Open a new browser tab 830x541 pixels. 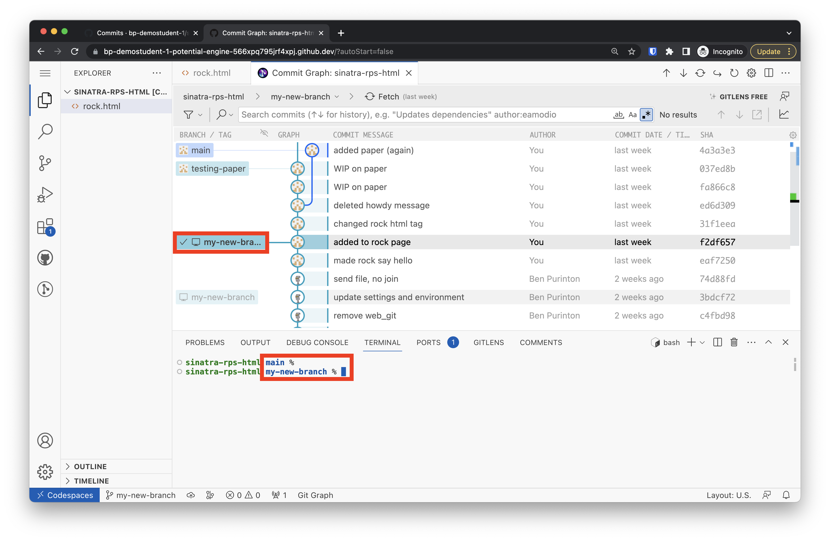coord(341,33)
